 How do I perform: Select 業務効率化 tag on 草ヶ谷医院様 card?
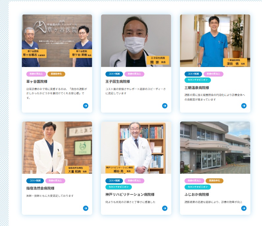pos(56,74)
